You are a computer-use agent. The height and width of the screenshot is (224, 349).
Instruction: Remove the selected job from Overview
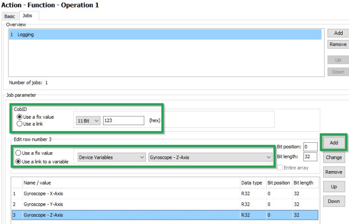tap(338, 45)
